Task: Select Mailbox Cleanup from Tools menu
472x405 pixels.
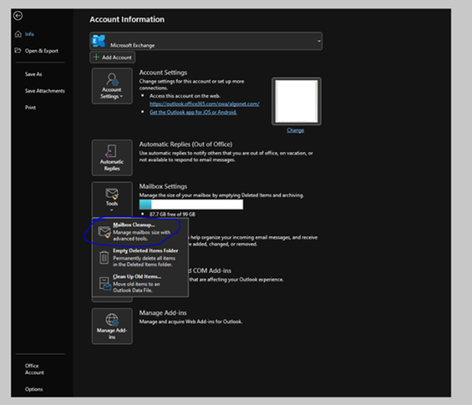Action: pyautogui.click(x=140, y=232)
